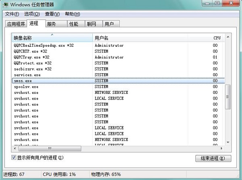Viewport: 242px width, 180px height.
Task: Click the vertical scrollbar thumb
Action: pos(228,97)
